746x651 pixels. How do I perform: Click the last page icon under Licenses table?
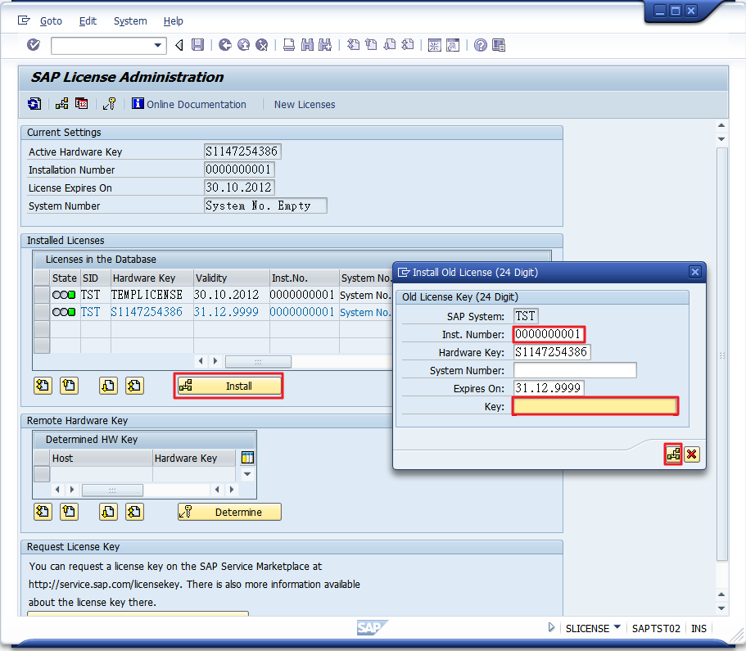click(134, 386)
